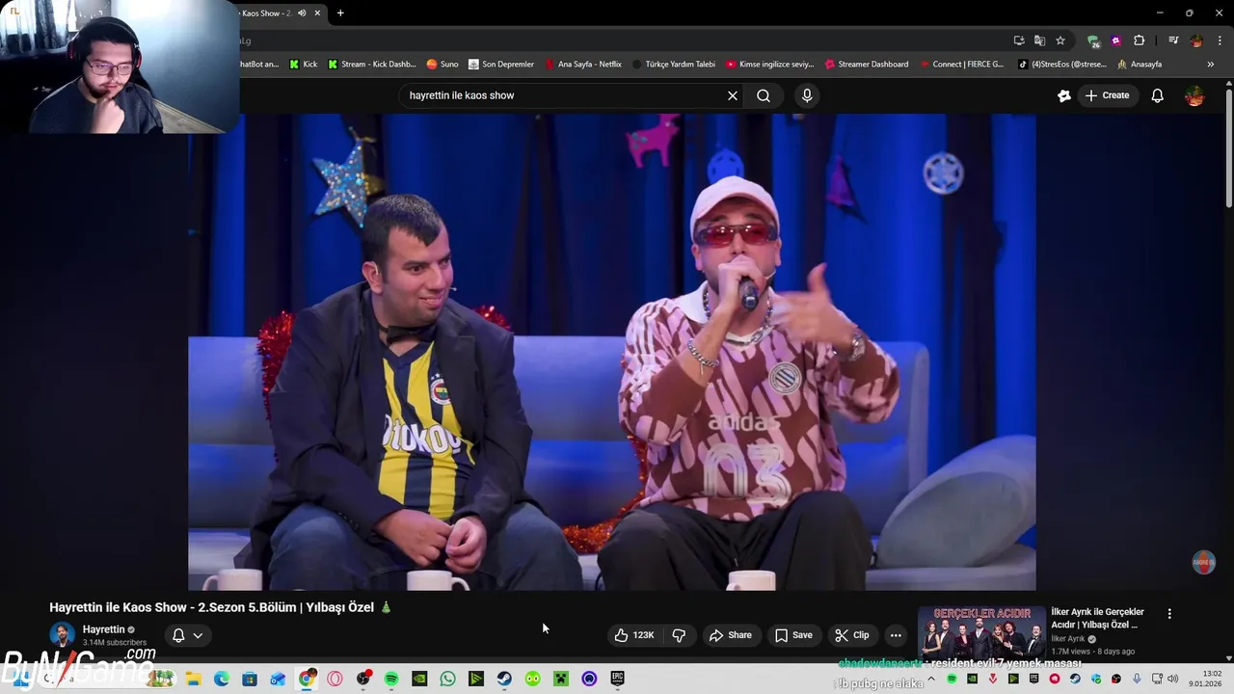Open WhatsApp from taskbar

click(447, 679)
